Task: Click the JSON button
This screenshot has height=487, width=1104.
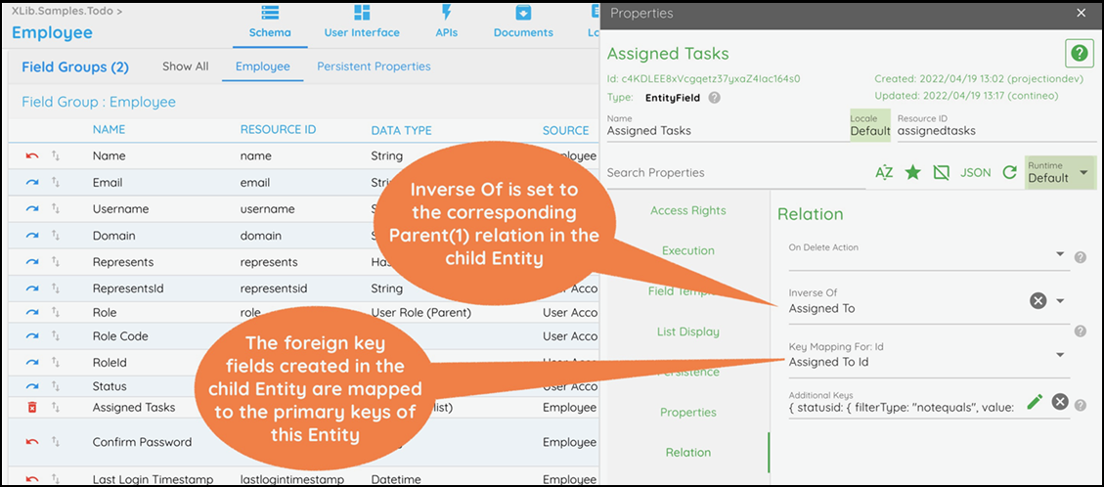Action: click(976, 172)
